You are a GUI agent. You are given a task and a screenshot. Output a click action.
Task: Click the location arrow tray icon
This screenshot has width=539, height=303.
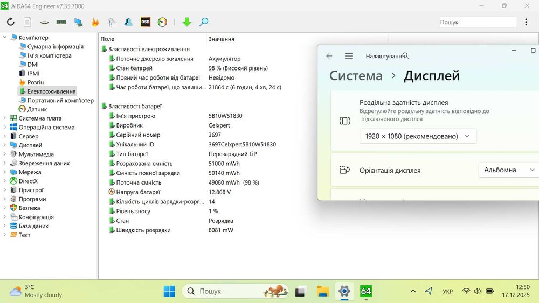[429, 291]
